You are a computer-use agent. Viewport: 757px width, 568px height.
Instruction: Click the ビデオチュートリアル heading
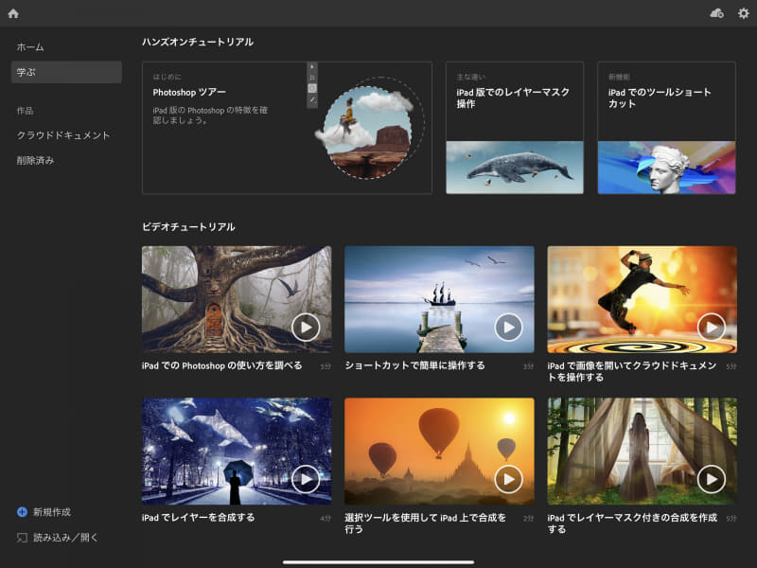[188, 227]
